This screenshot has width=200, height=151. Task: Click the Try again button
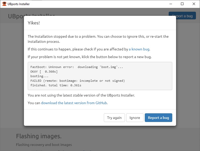click(114, 118)
